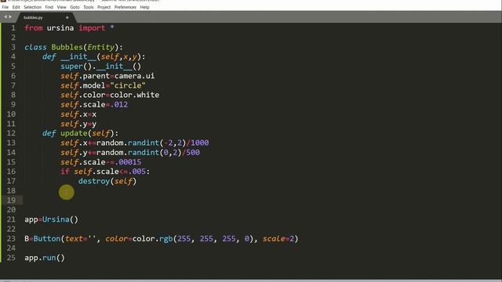This screenshot has width=502, height=282.
Task: Close the bubbles.py tab
Action: [67, 17]
